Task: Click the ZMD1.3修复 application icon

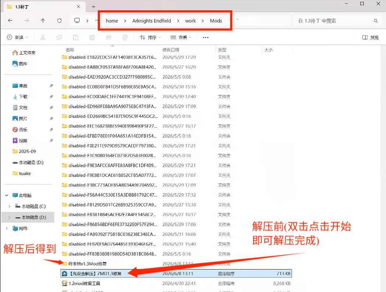Action: [x=65, y=274]
